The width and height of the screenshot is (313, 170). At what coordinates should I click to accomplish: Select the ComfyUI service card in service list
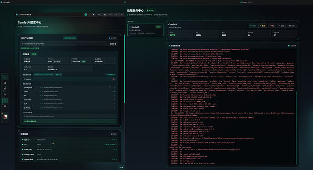pyautogui.click(x=145, y=30)
